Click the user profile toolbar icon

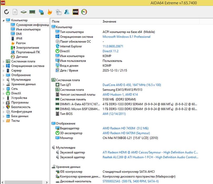(x=67, y=12)
